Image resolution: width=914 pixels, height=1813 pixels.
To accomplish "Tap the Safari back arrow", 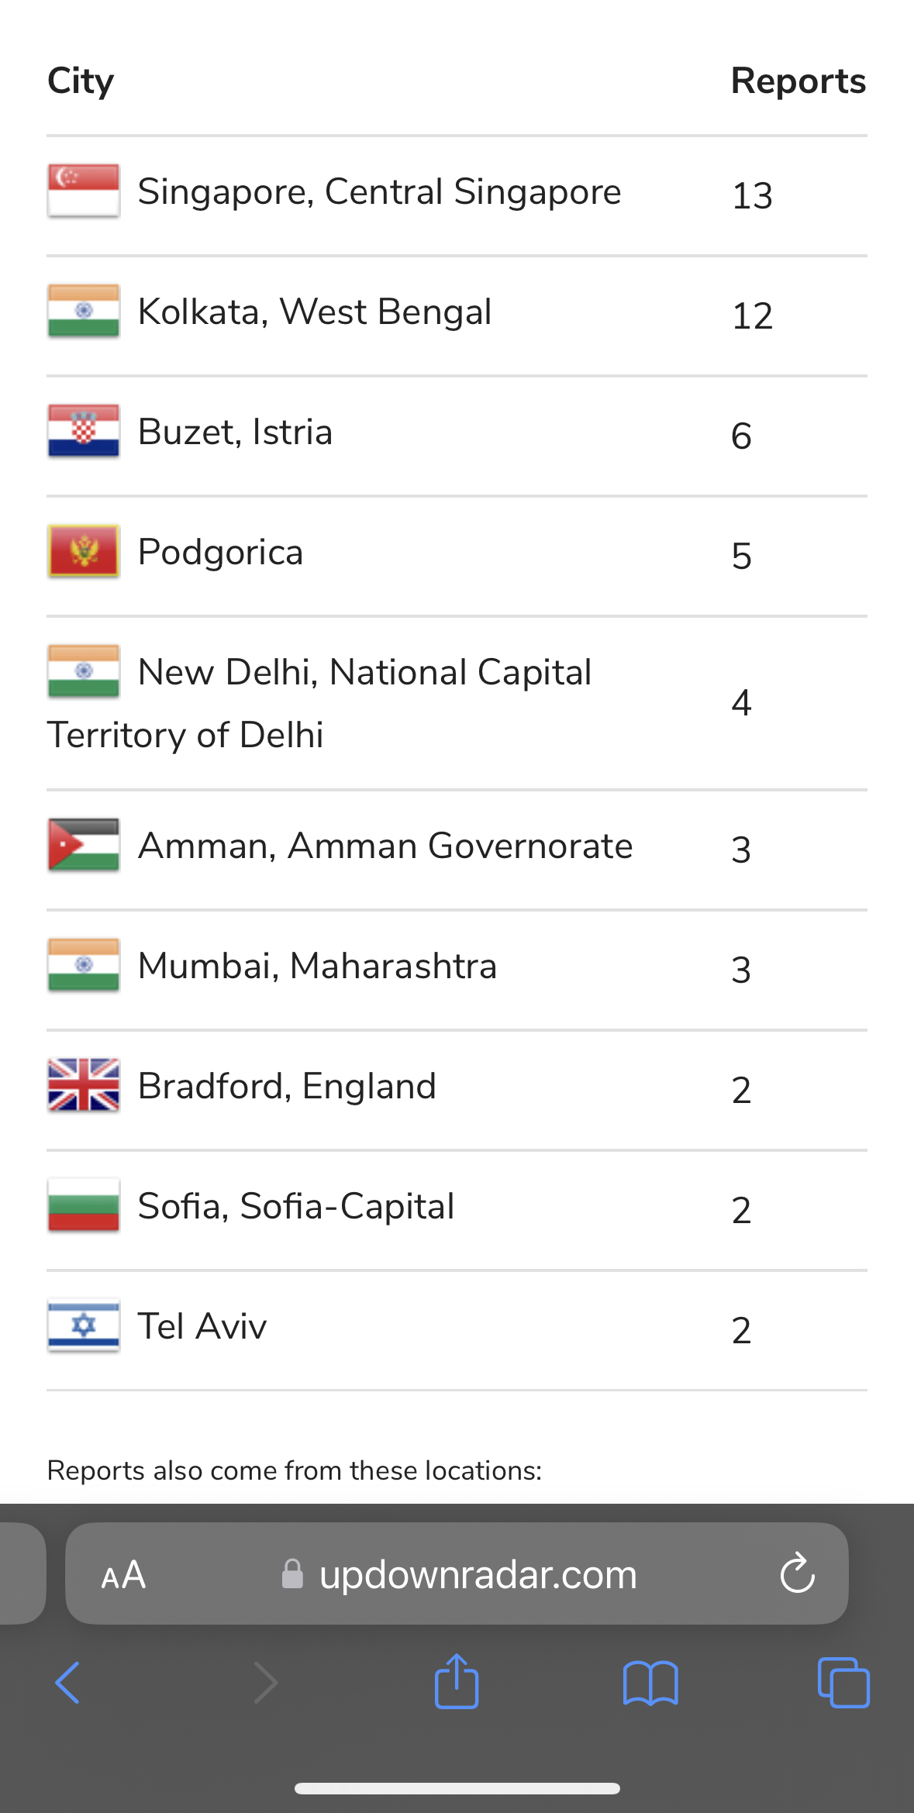I will click(x=67, y=1683).
